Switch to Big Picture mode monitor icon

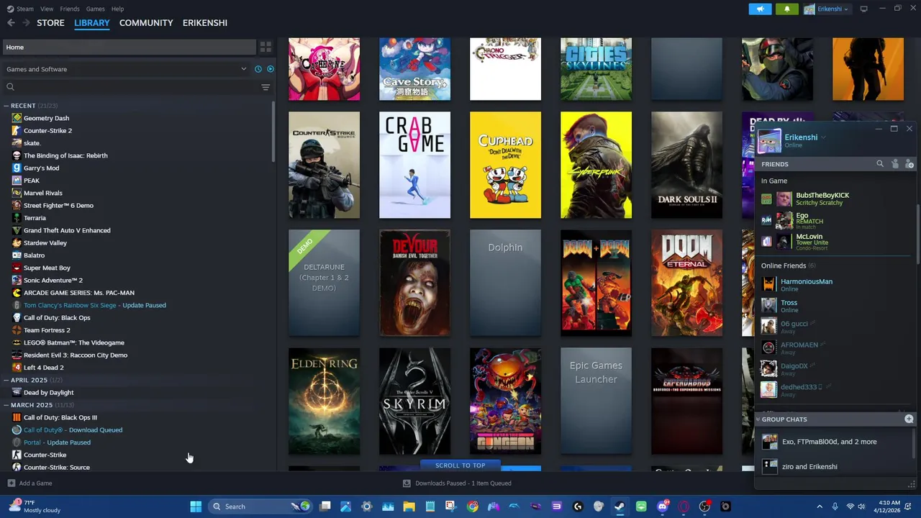(x=863, y=9)
